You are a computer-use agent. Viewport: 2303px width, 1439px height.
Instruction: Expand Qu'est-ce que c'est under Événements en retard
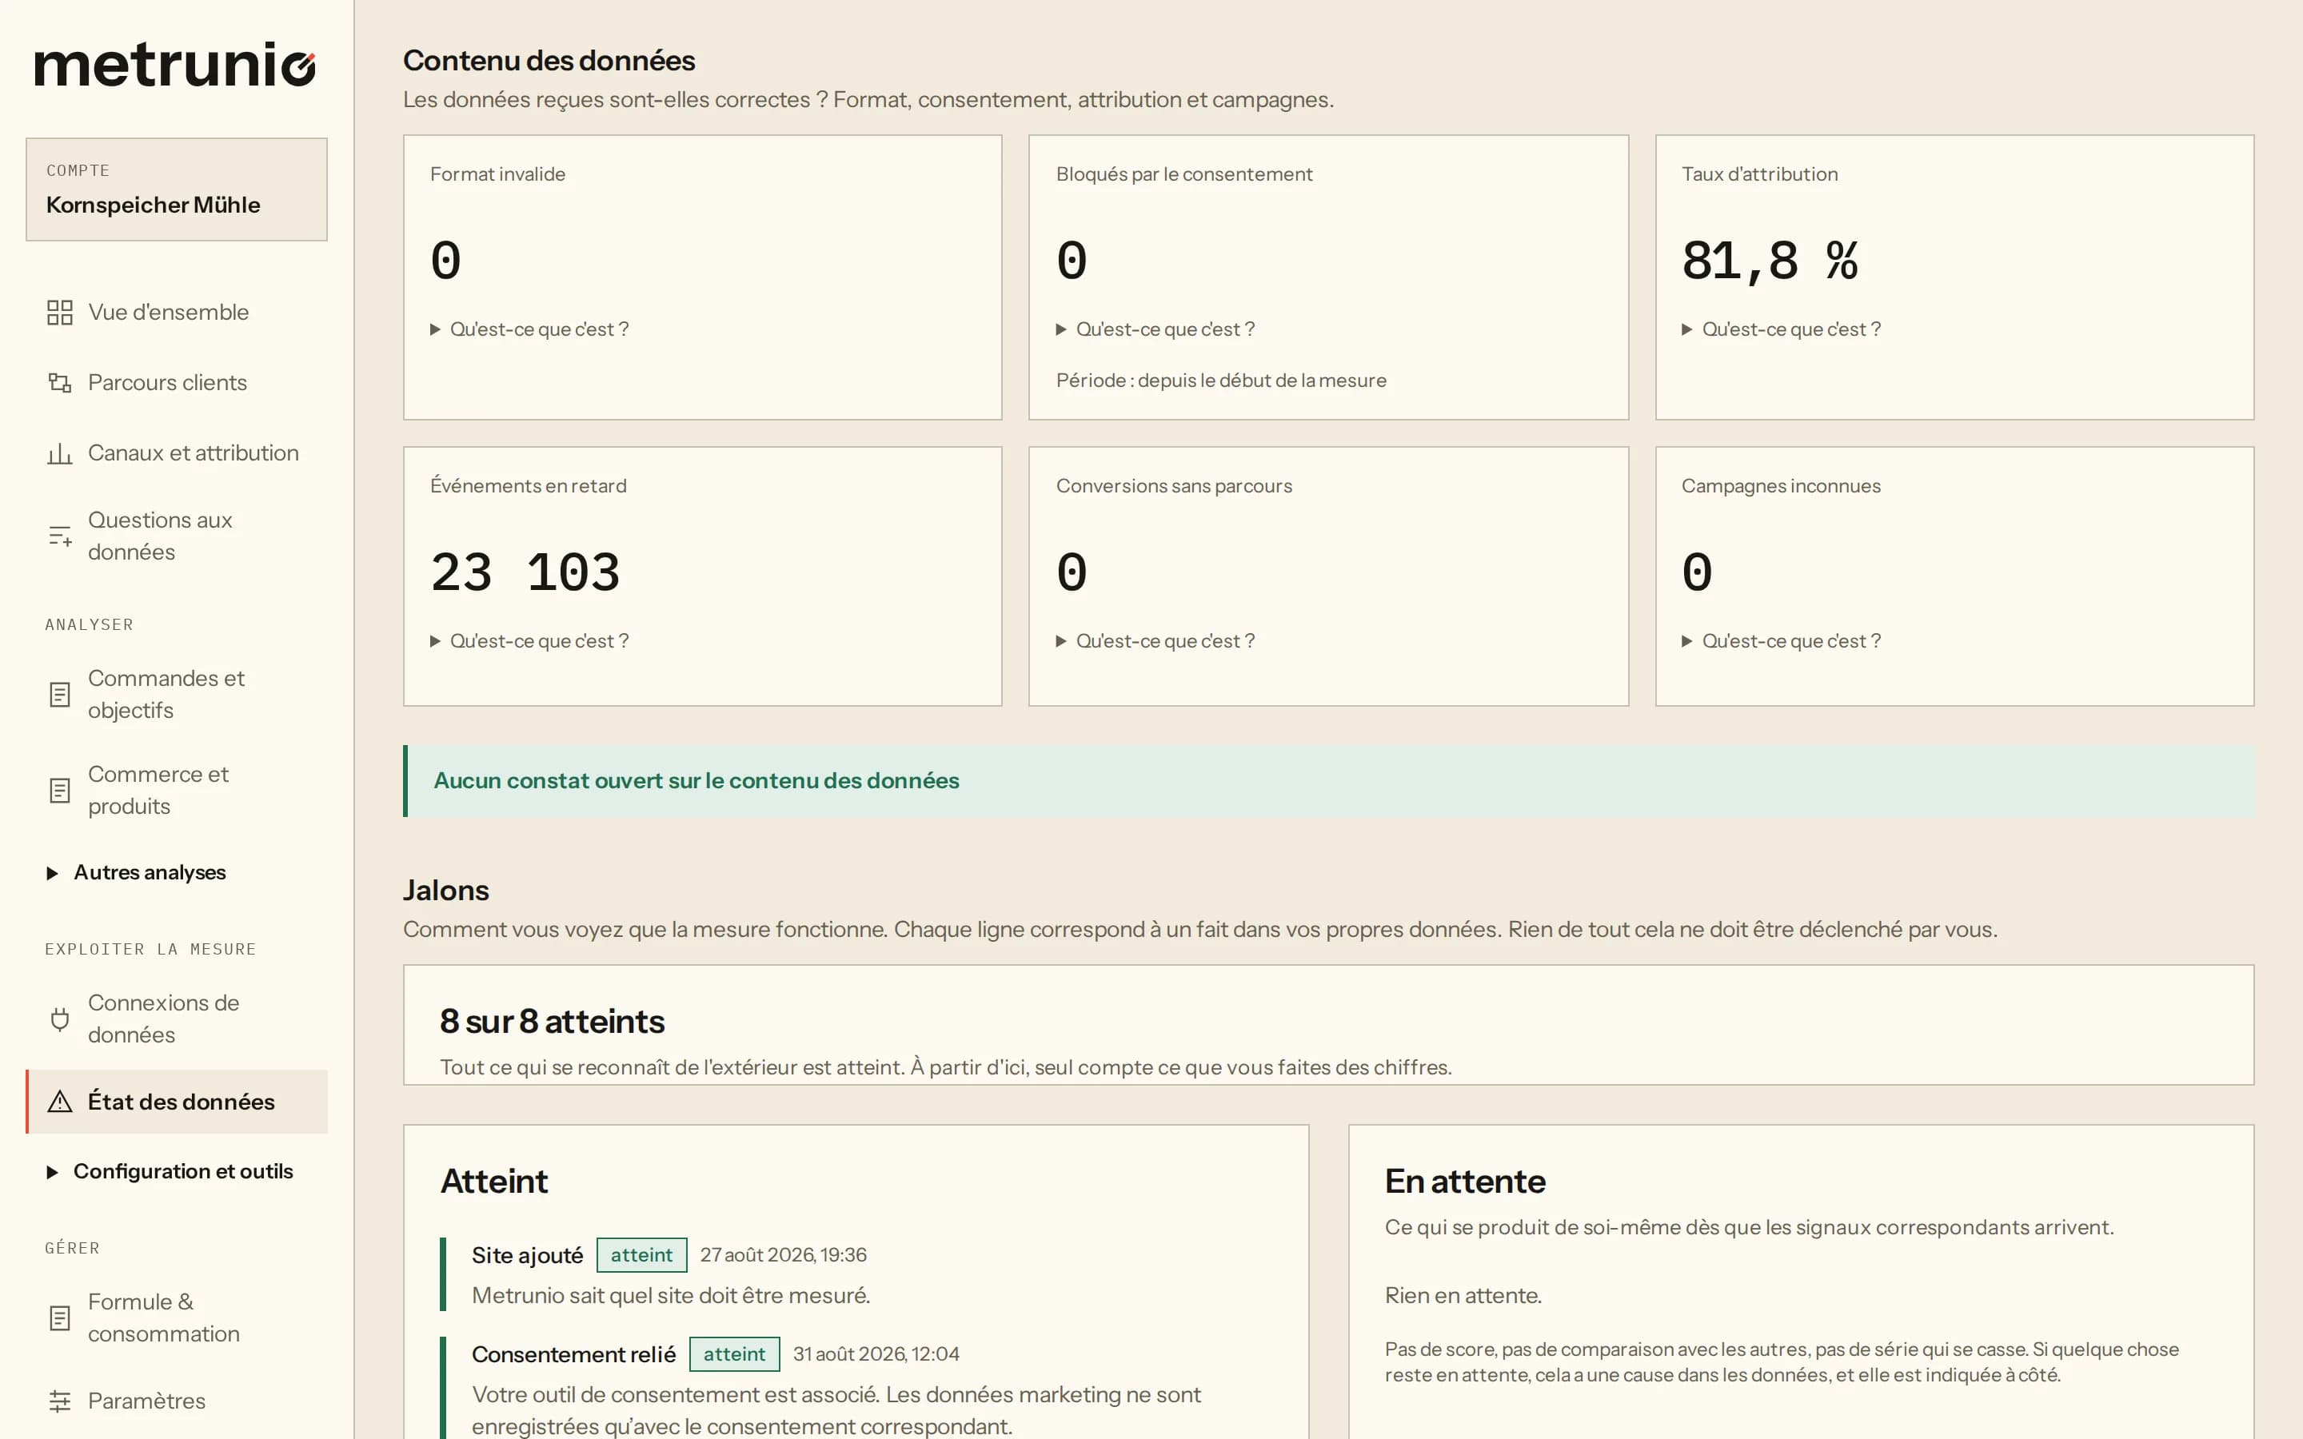(x=529, y=641)
